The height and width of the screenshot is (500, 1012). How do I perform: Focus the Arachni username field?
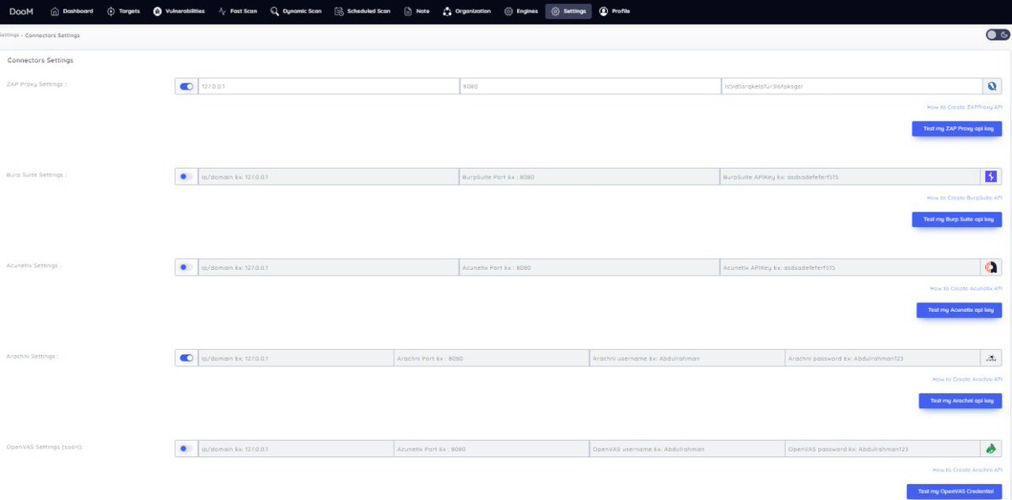click(687, 358)
